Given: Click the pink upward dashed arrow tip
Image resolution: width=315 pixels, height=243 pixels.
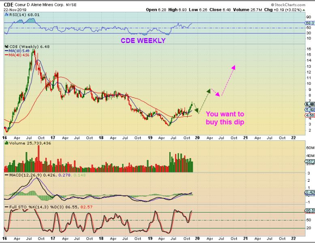Looking at the screenshot, I should tap(234, 67).
